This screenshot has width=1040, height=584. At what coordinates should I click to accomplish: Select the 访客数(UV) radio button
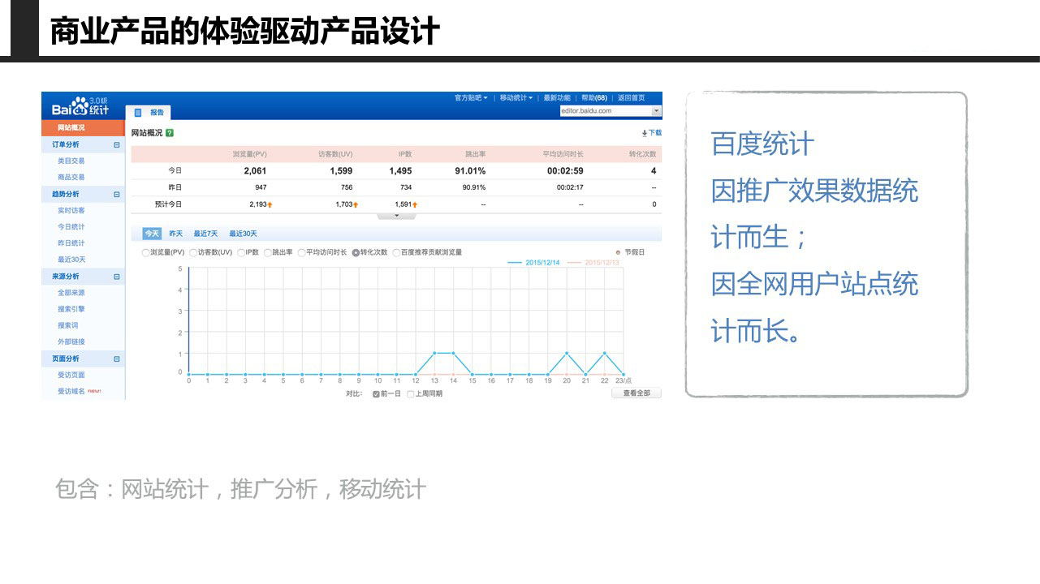pyautogui.click(x=193, y=253)
